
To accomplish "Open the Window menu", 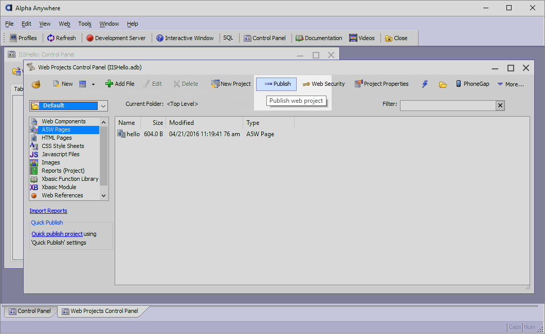I will tap(109, 24).
